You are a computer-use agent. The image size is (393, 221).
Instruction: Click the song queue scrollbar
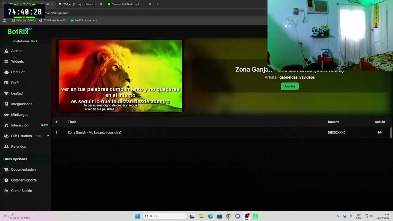click(x=391, y=133)
